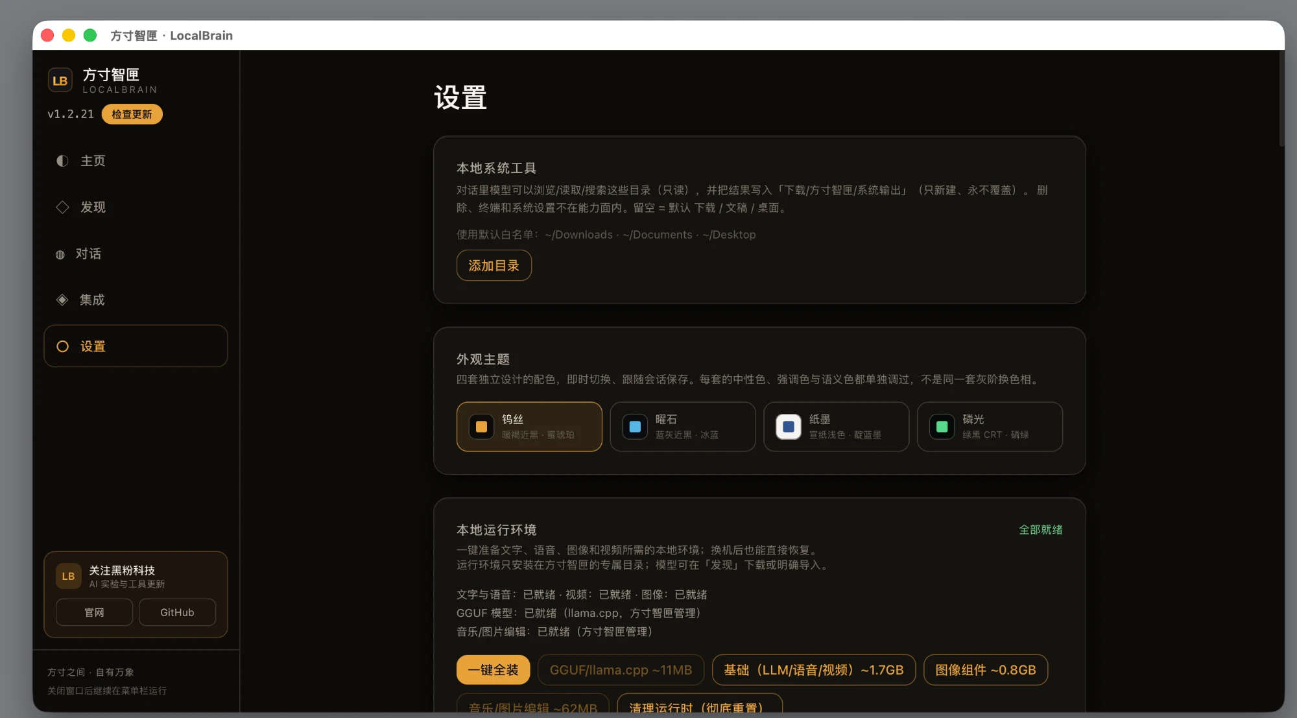Click the 方寸之间 · 自有万象 footer text
The height and width of the screenshot is (718, 1297).
click(x=91, y=672)
